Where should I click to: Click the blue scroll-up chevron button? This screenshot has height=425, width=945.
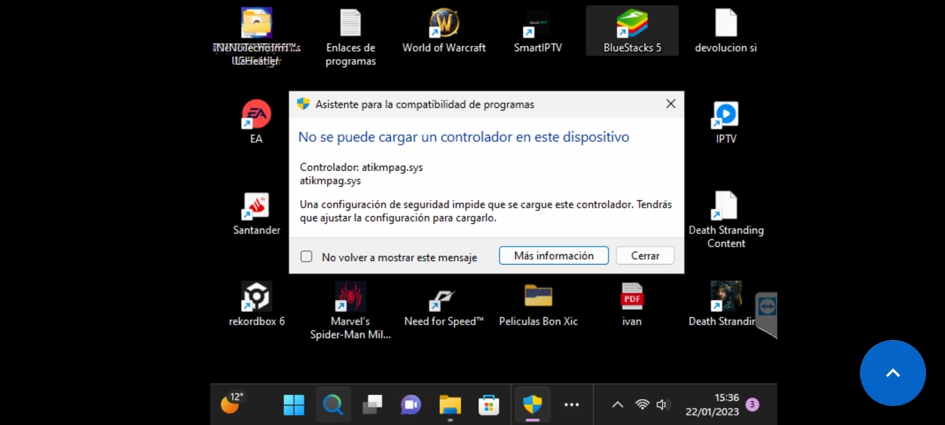coord(892,373)
